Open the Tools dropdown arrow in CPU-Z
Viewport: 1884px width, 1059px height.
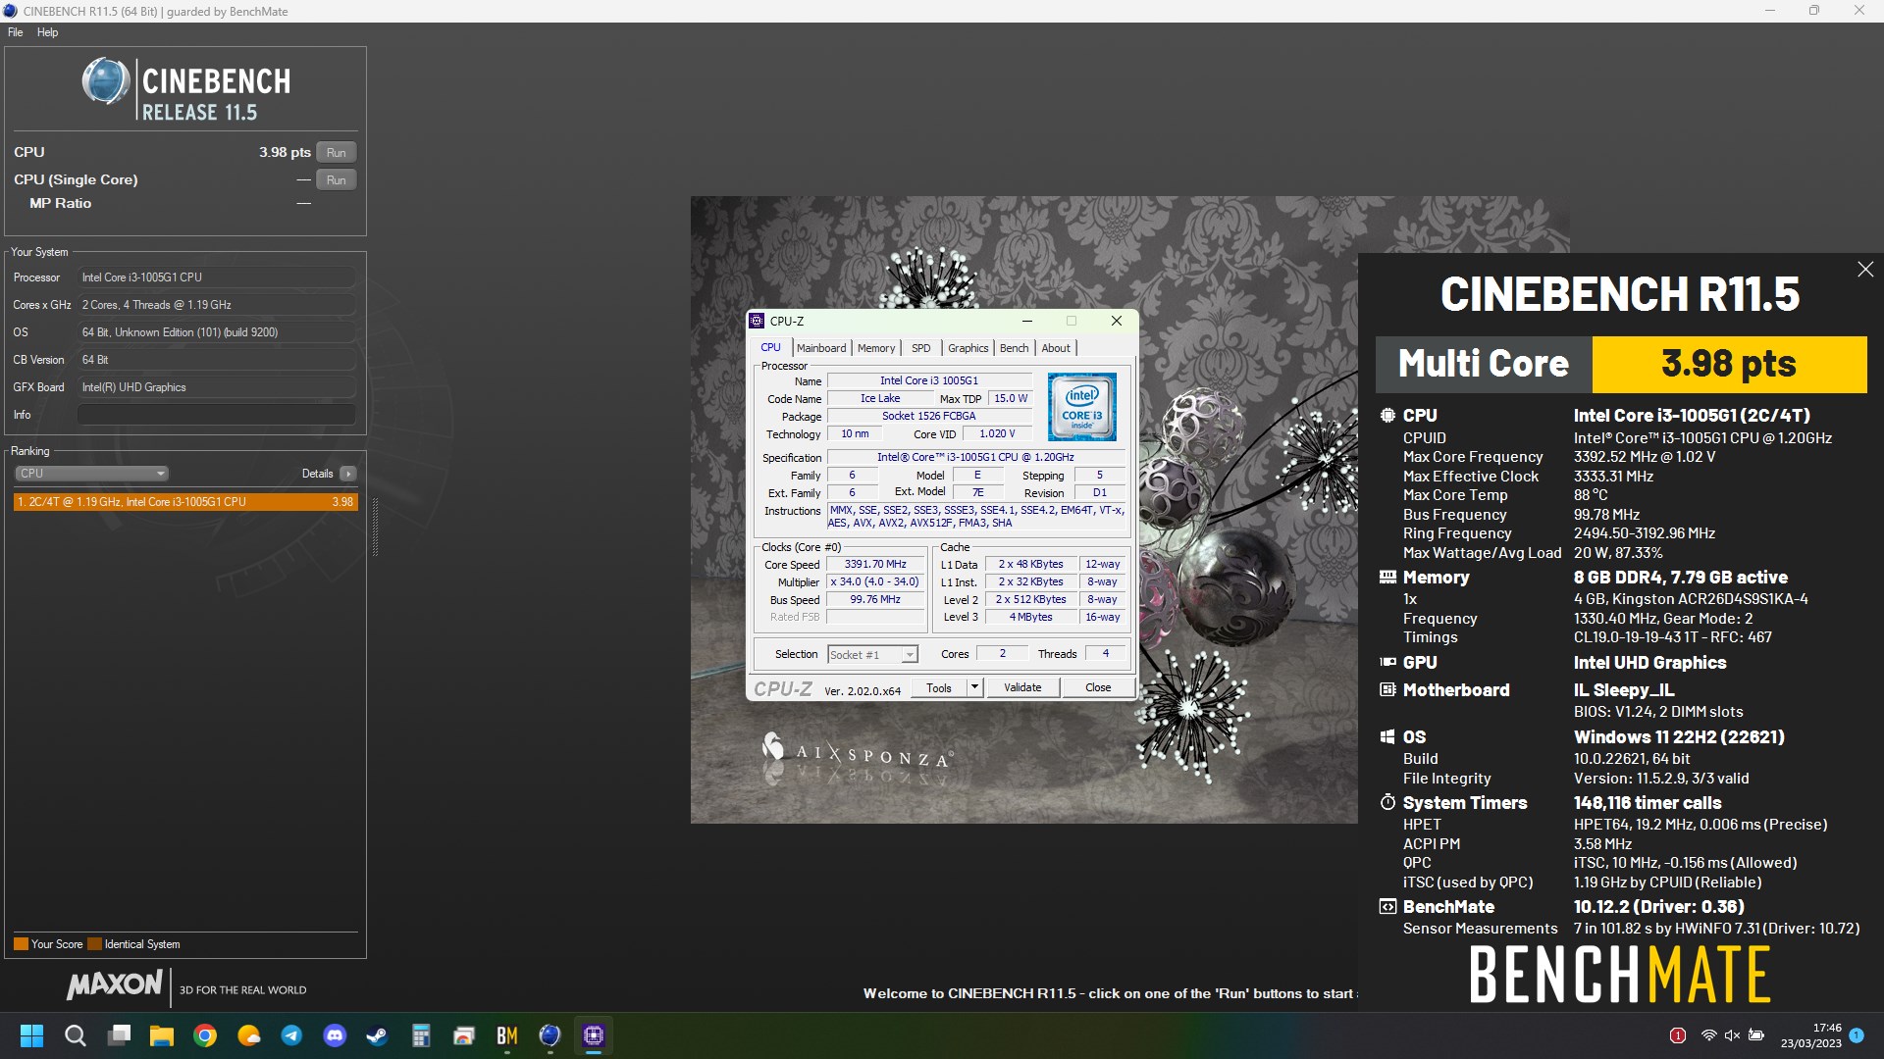tap(974, 687)
